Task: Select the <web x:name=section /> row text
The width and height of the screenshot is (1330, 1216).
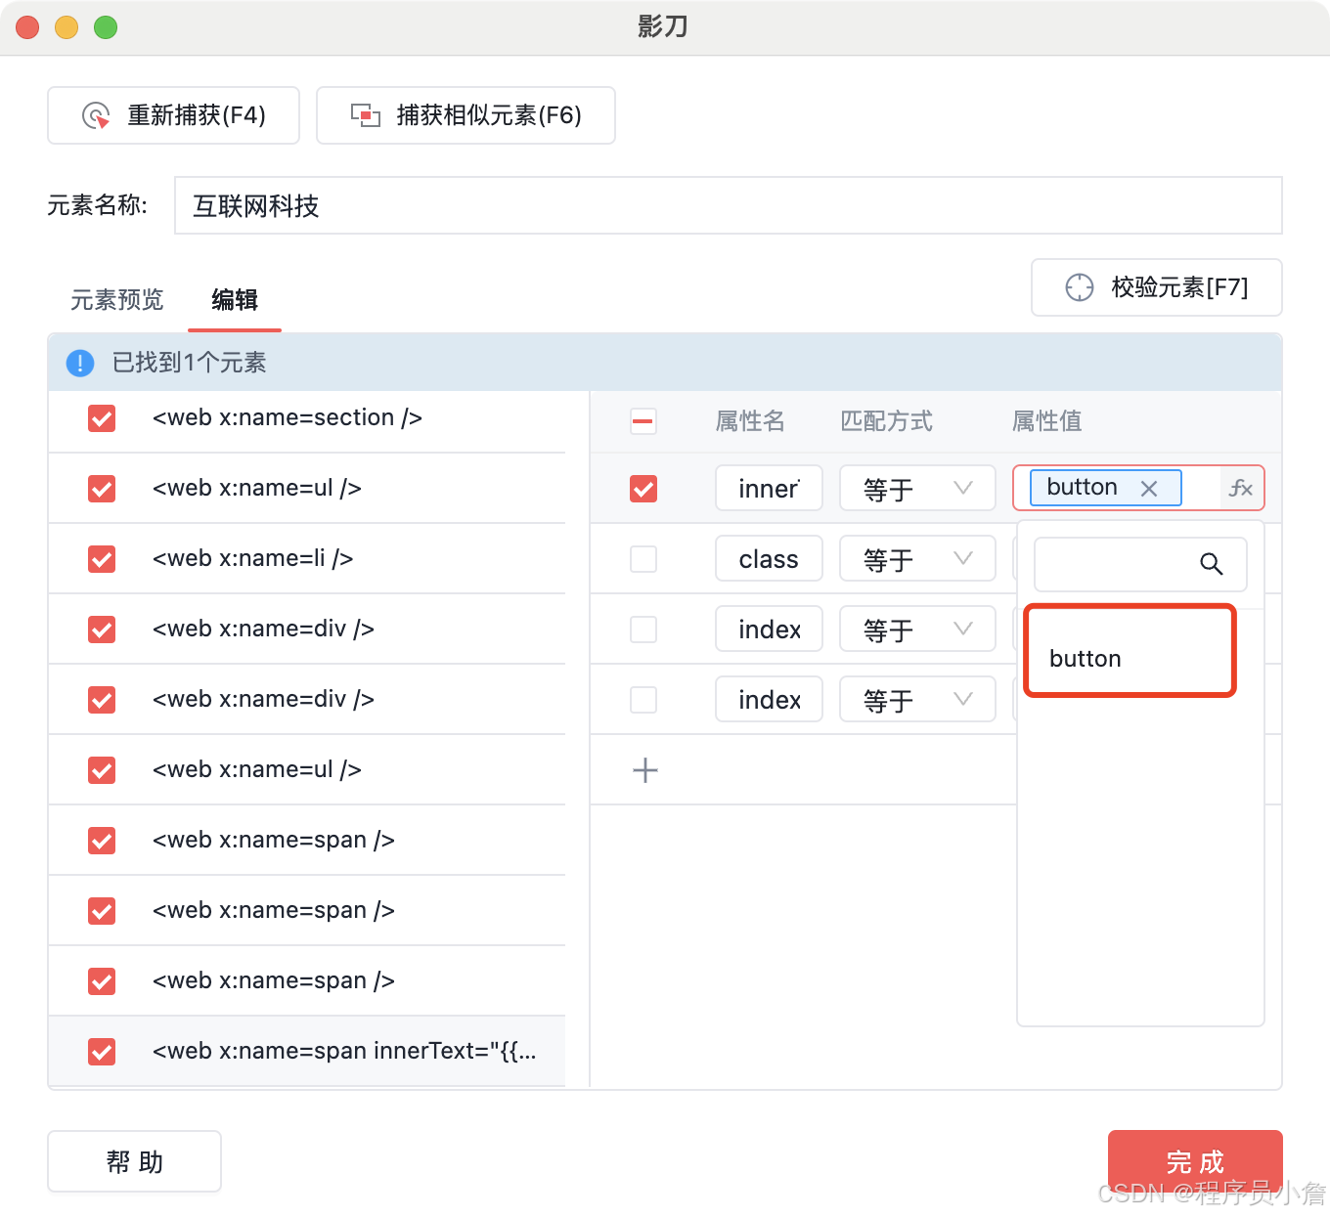Action: tap(288, 417)
